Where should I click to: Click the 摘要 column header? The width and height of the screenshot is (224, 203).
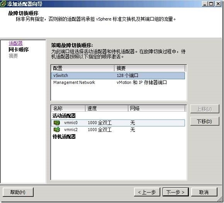[x=149, y=68]
